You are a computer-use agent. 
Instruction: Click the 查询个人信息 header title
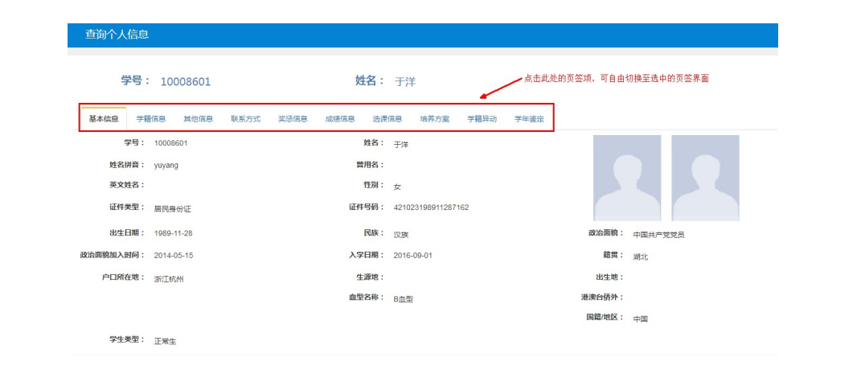click(117, 35)
